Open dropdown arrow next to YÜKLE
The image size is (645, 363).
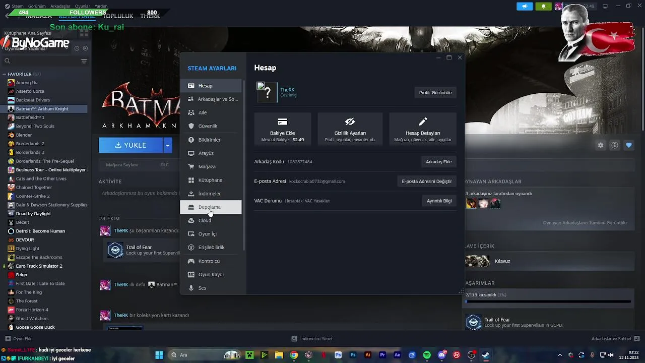click(x=168, y=145)
